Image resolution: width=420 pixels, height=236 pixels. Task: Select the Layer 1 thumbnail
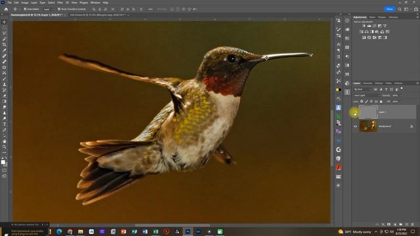pyautogui.click(x=368, y=112)
